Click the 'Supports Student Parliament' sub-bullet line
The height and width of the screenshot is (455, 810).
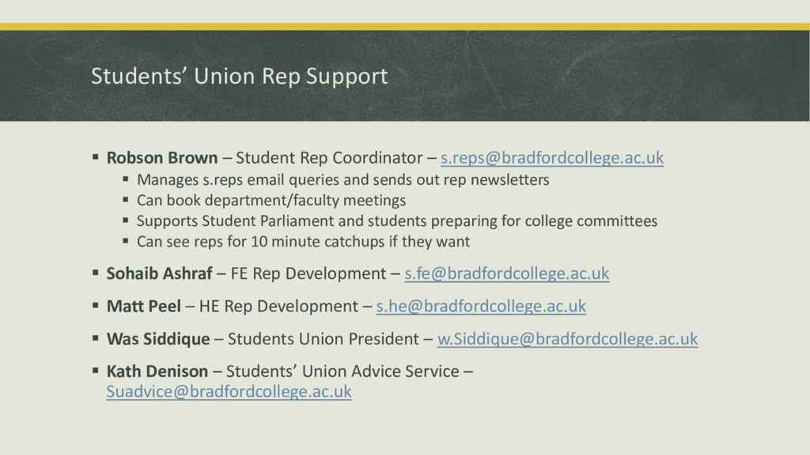click(x=397, y=221)
